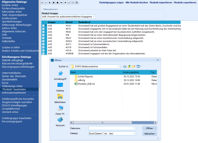The image size is (198, 143).
Task: Click Öffnen button in dialog
Action: coord(149,128)
